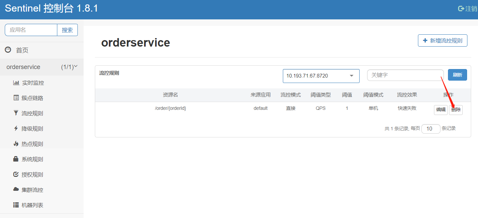Click the orderservice page heading
Viewport: 478px width, 218px height.
[x=135, y=43]
